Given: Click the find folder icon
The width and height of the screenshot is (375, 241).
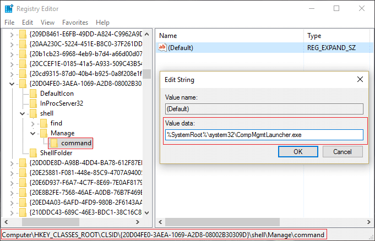Looking at the screenshot, I should coord(44,123).
